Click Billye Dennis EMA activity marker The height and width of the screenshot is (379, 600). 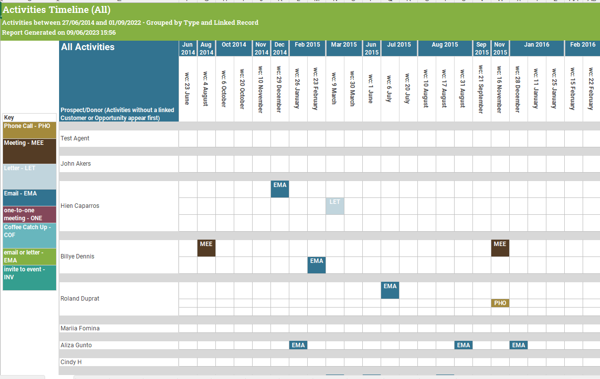(x=317, y=265)
